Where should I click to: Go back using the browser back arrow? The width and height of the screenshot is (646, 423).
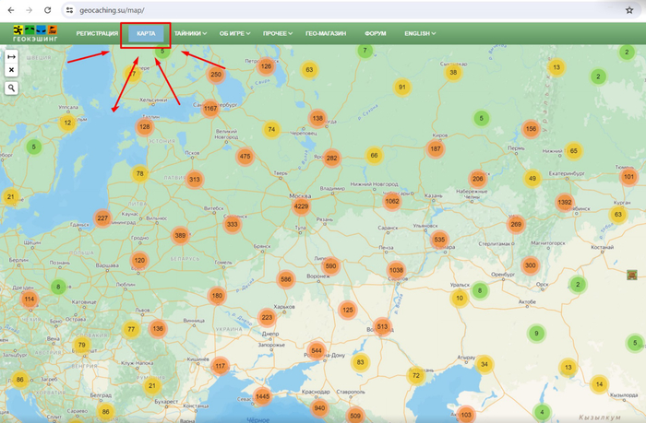tap(10, 9)
